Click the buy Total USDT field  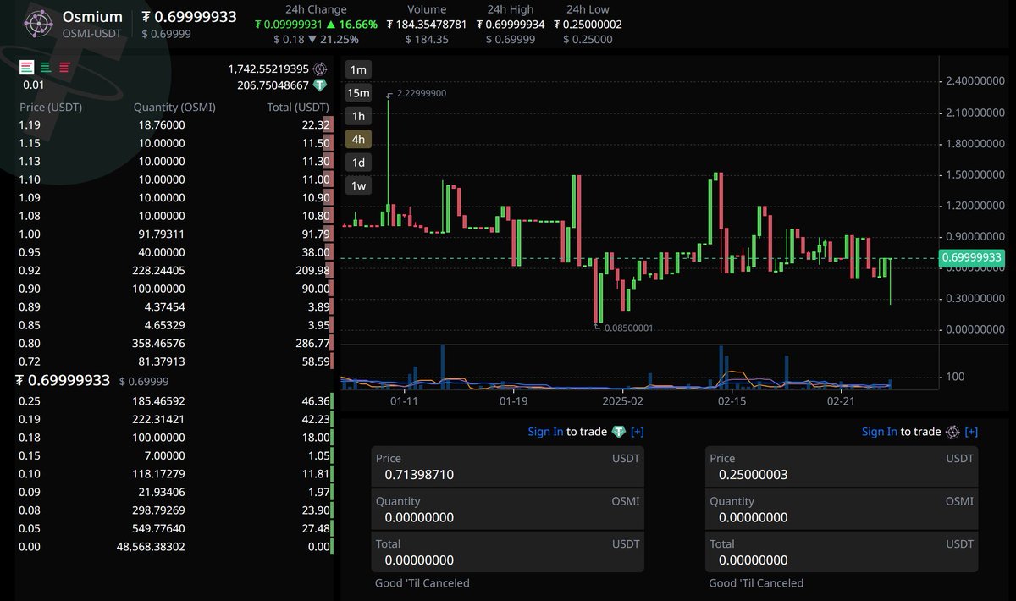pos(508,552)
